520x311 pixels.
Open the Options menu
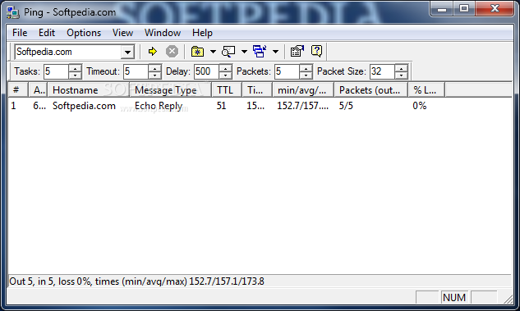tap(84, 33)
